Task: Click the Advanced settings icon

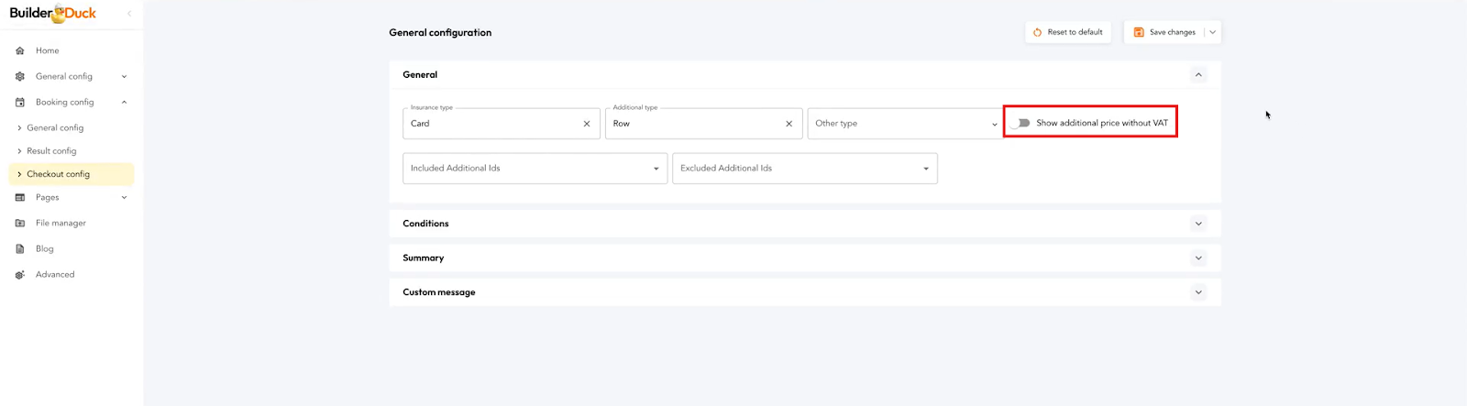Action: (20, 275)
